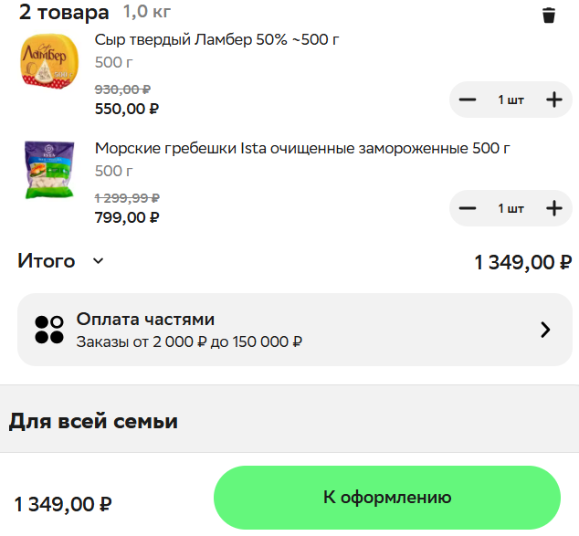Open Сыр твердый Ламбер product title
579x536 pixels.
coord(217,40)
